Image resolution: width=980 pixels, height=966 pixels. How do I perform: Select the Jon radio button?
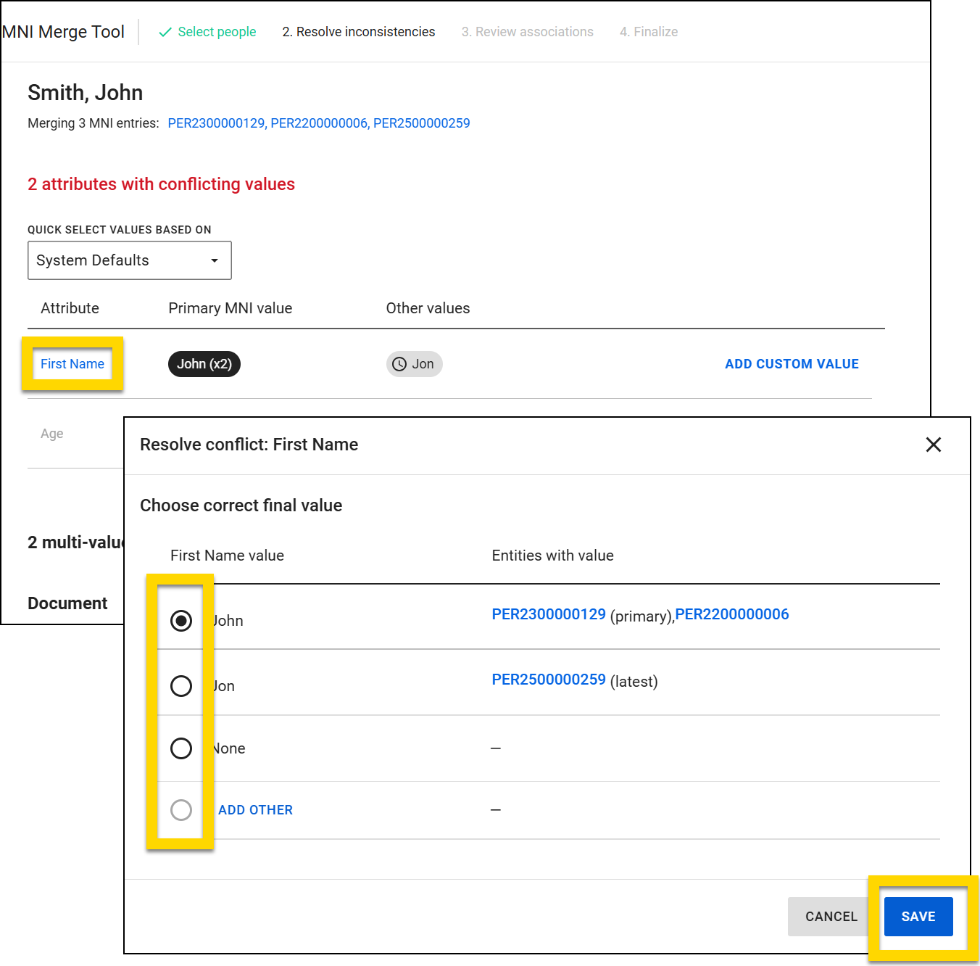click(181, 685)
